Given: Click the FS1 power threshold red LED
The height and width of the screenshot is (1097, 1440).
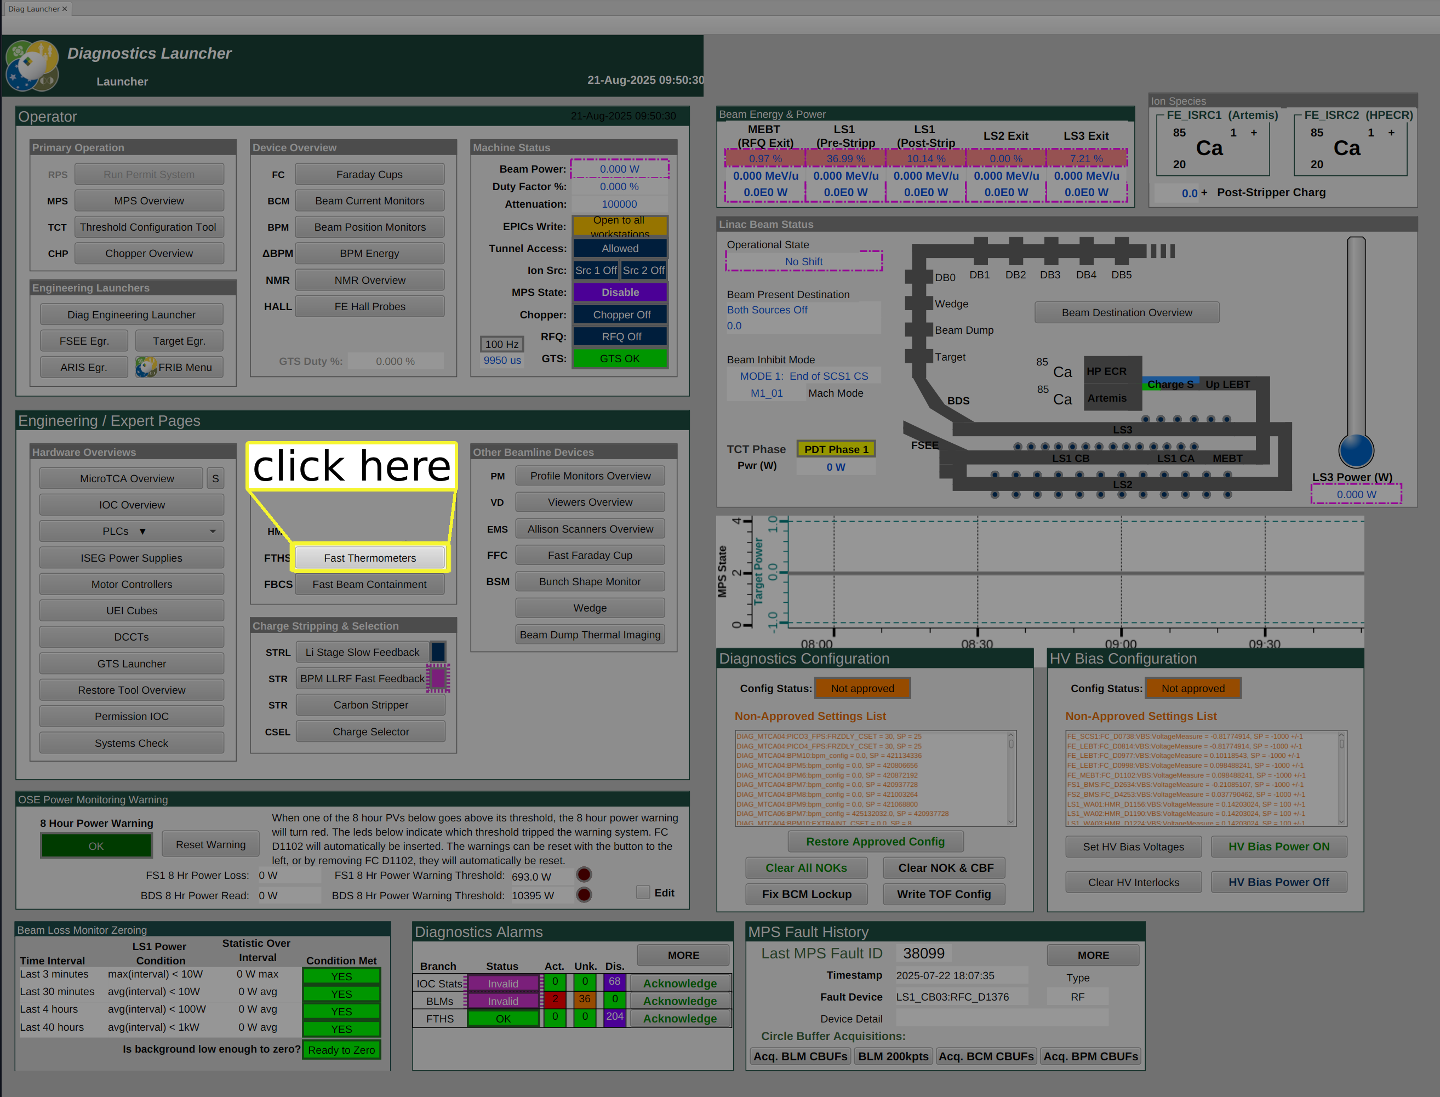Looking at the screenshot, I should [x=584, y=875].
